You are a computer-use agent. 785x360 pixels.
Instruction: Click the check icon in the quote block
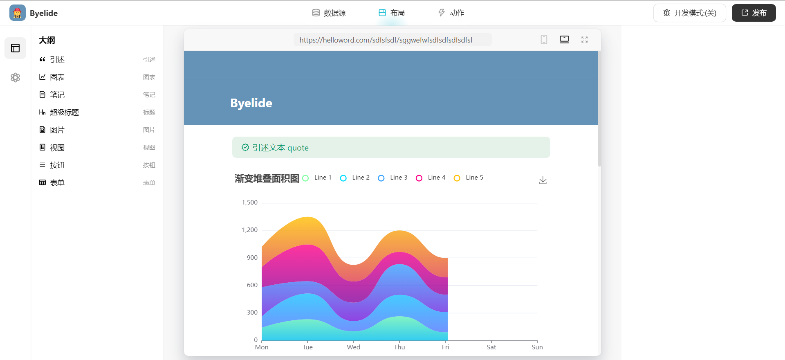click(245, 147)
